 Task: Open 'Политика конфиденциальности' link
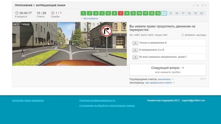click(97, 100)
